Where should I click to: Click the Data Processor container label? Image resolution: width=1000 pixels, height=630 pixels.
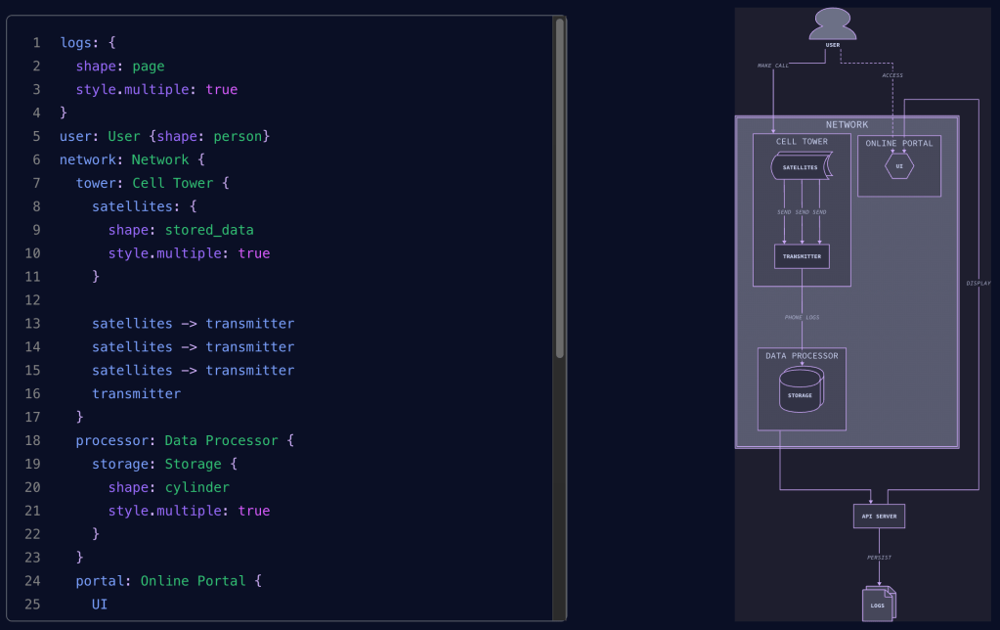(802, 356)
